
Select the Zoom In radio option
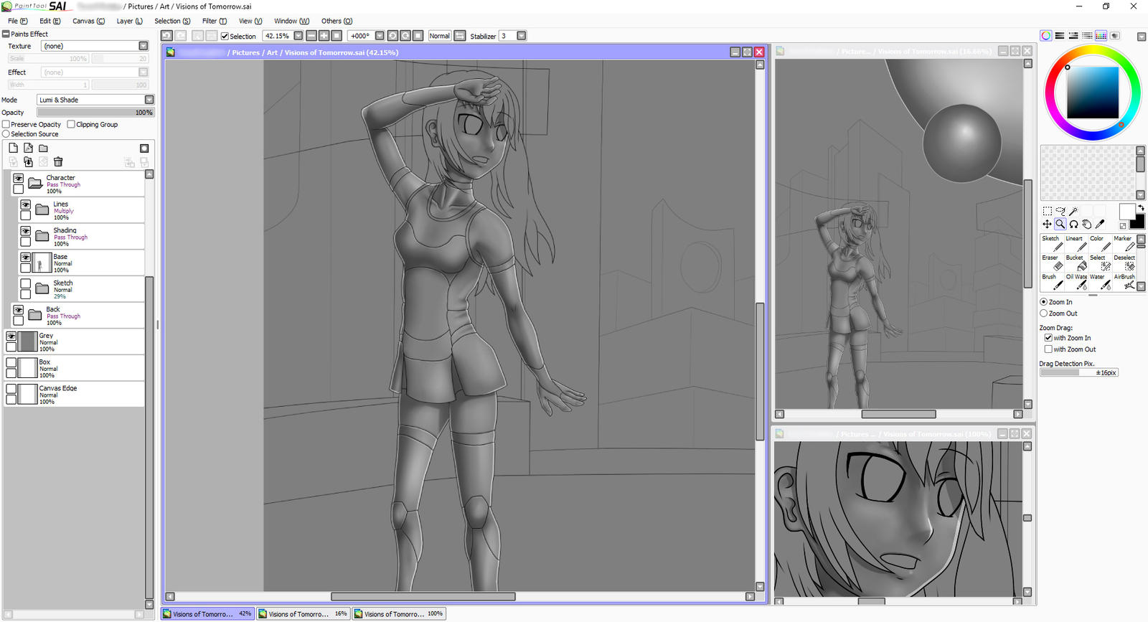1044,302
